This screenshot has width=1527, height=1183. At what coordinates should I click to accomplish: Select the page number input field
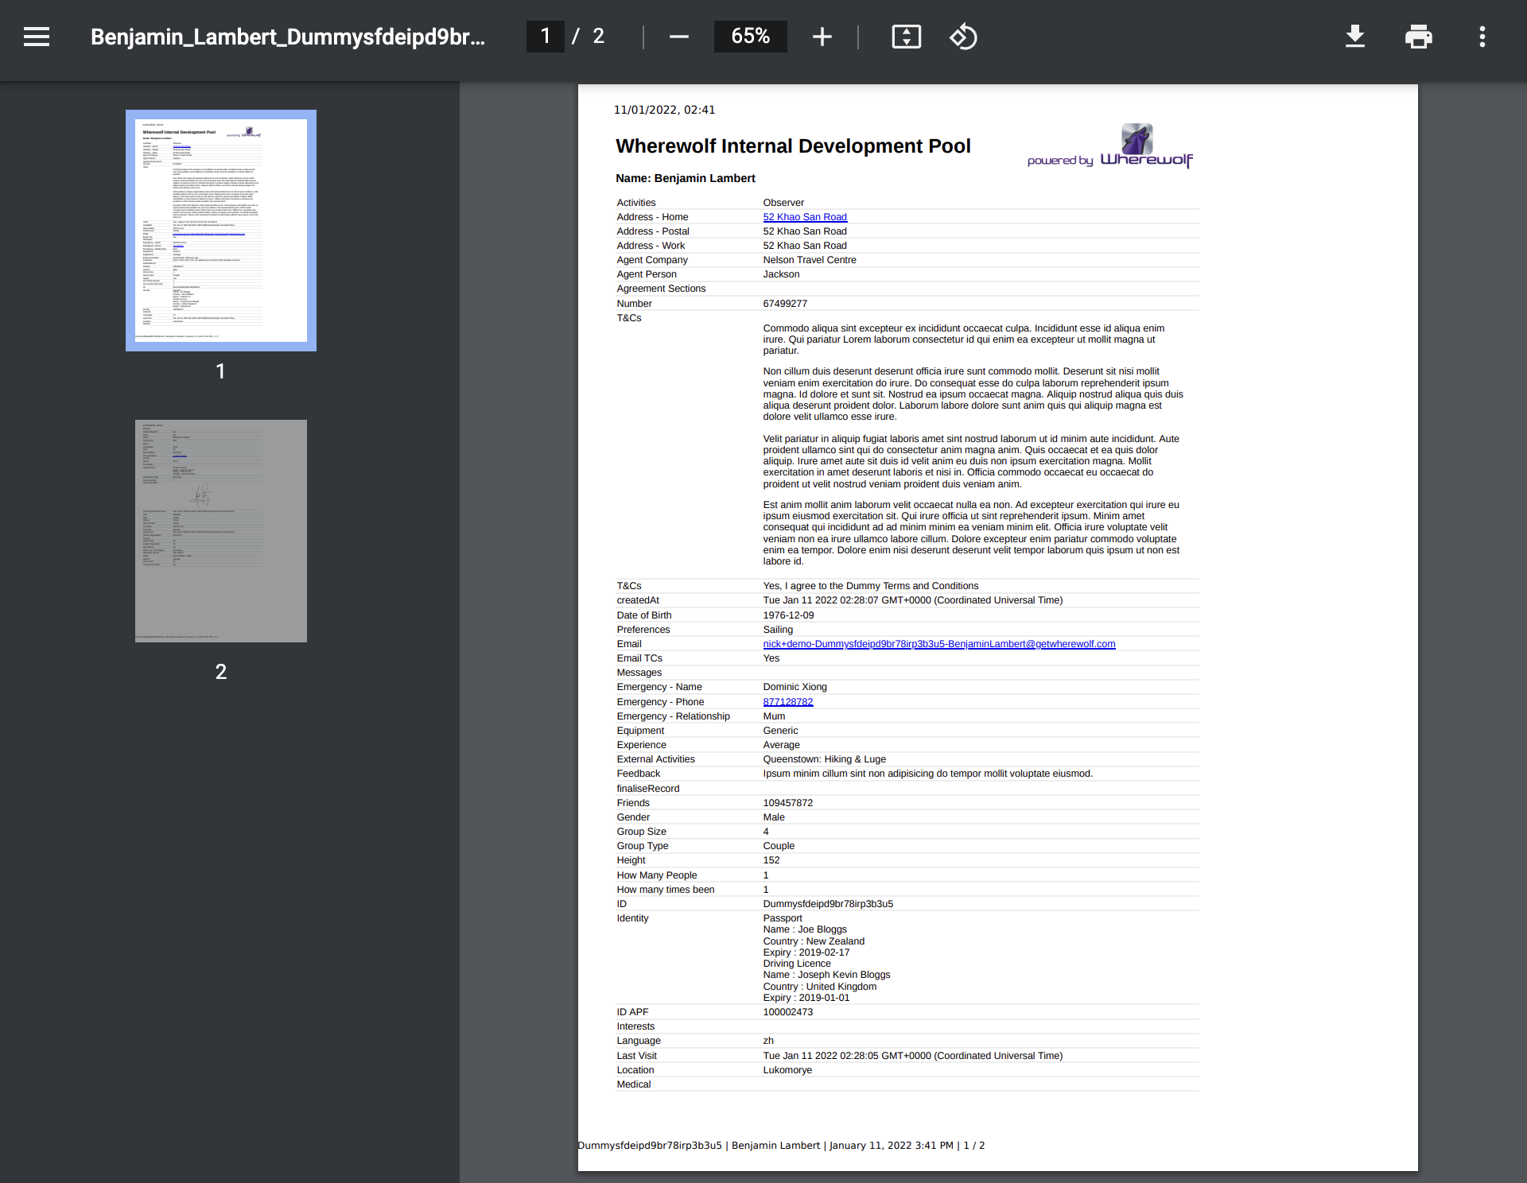point(545,37)
